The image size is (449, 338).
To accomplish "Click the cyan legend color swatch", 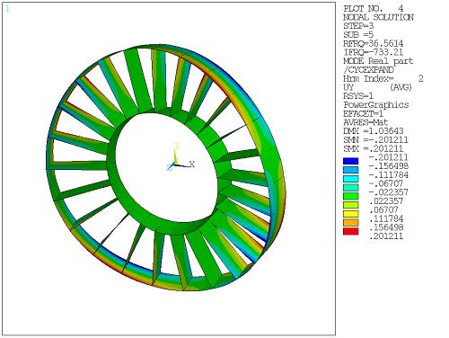I will coord(350,179).
